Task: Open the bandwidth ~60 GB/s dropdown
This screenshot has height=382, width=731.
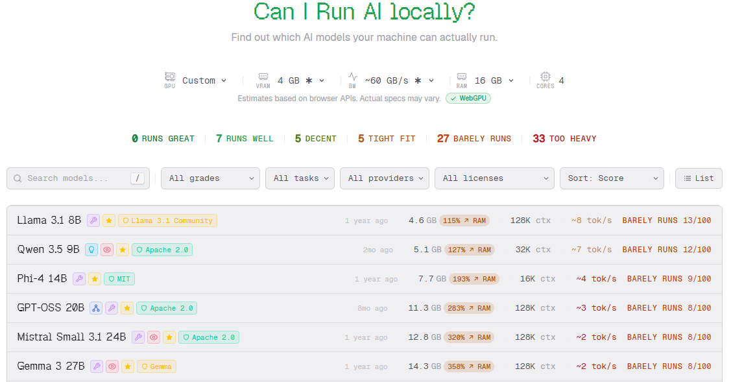Action: click(399, 80)
